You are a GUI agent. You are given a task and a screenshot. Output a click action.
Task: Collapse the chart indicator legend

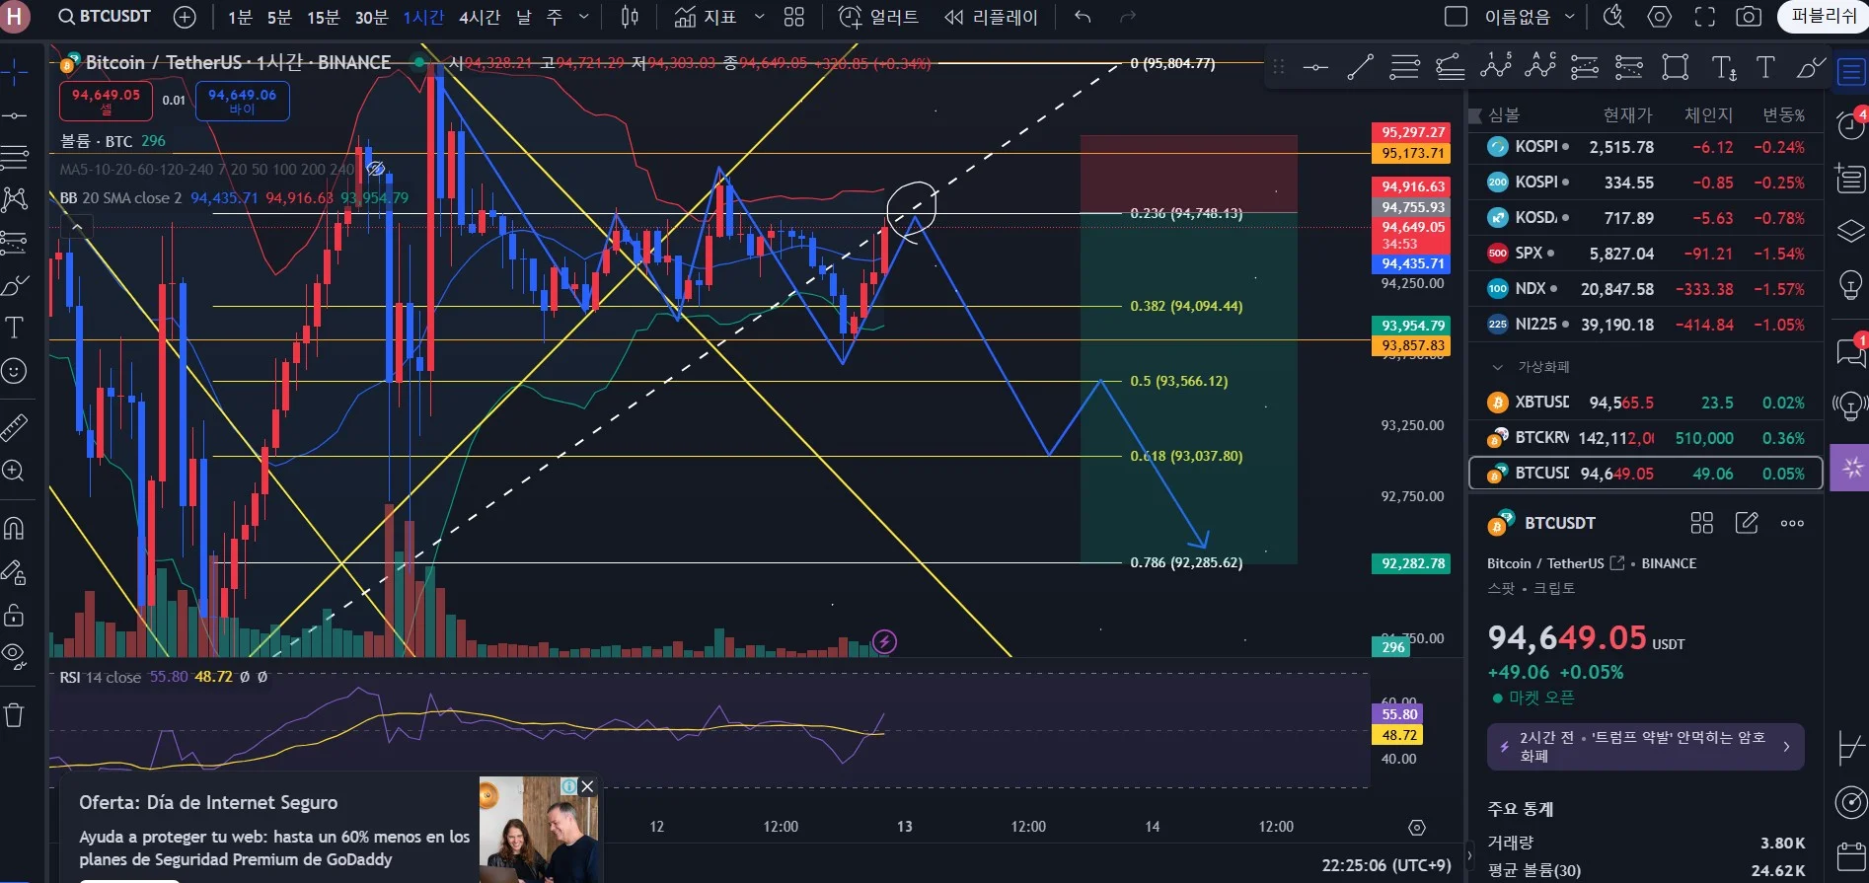[77, 228]
